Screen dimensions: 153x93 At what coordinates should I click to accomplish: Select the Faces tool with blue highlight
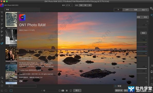pyautogui.click(x=2, y=43)
